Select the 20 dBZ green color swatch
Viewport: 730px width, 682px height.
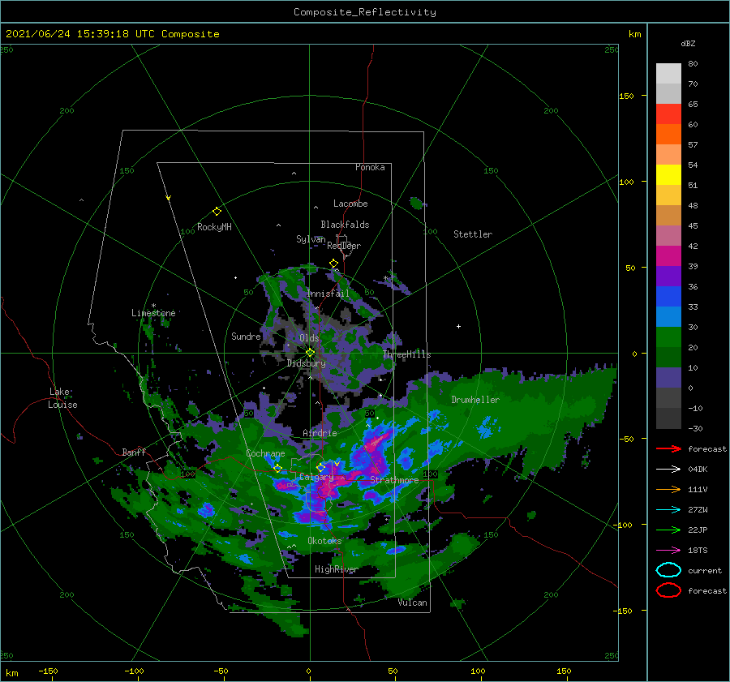click(668, 337)
